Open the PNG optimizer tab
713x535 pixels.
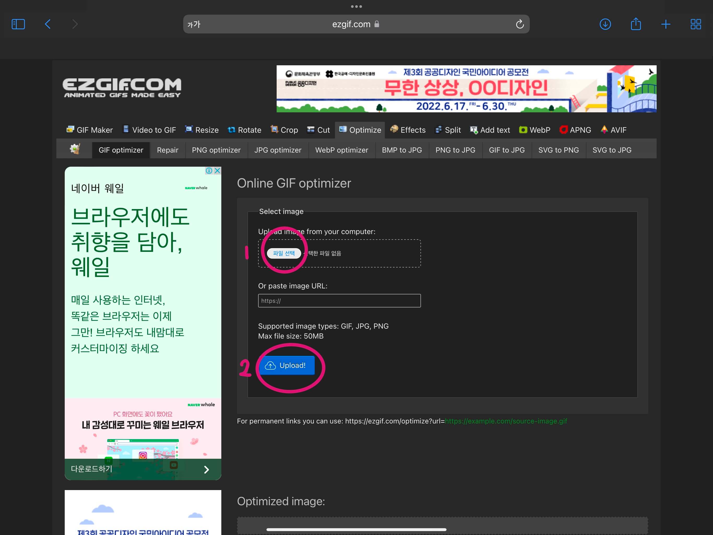tap(216, 150)
